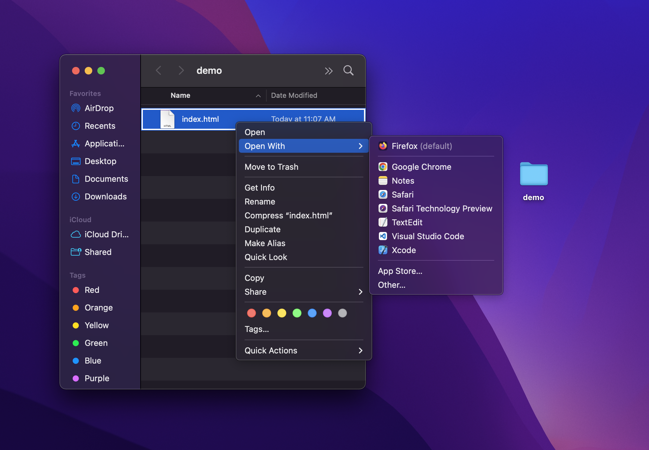Choose Open from the context menu

tap(304, 132)
